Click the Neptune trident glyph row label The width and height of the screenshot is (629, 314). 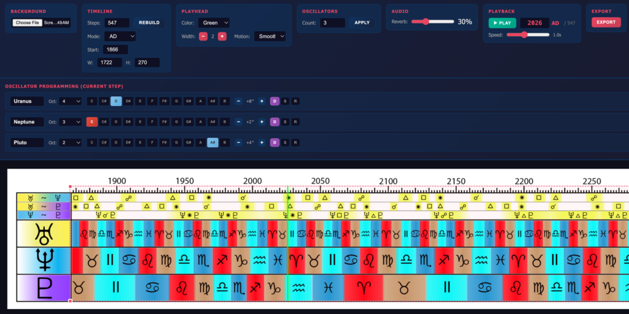click(x=44, y=260)
